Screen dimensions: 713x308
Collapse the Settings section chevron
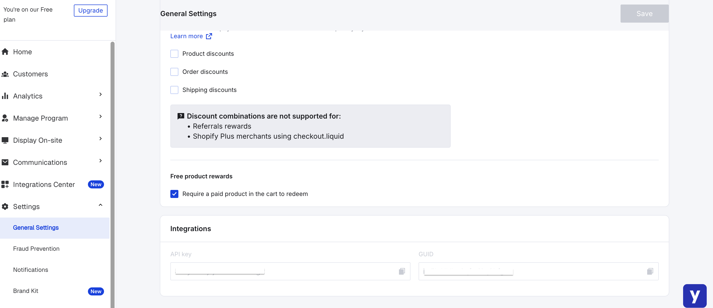click(100, 205)
